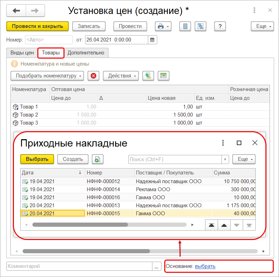Maximize the Приходные накладные window
Screen dimensions: 279x277
tap(239, 143)
